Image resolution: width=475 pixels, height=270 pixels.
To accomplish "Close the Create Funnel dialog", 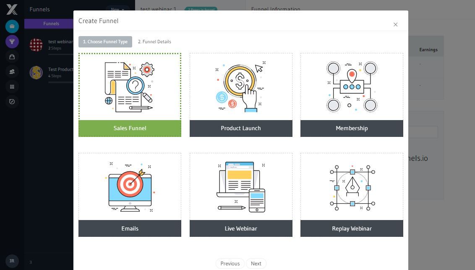I will click(395, 24).
